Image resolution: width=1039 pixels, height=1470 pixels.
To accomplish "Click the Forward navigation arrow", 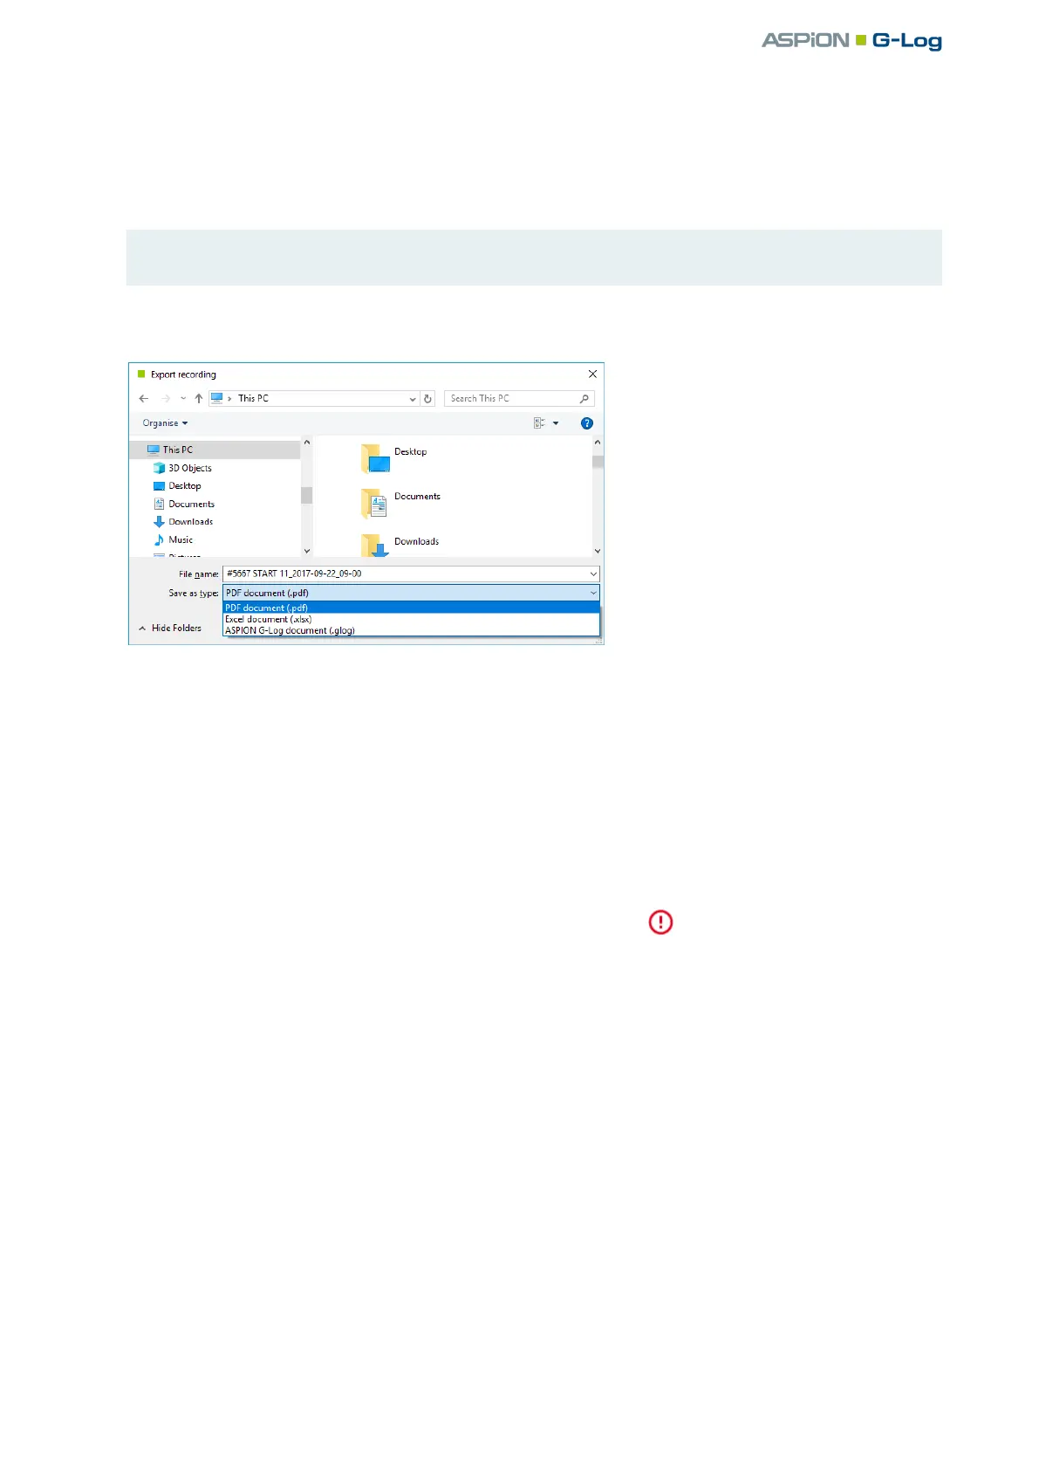I will coord(166,399).
